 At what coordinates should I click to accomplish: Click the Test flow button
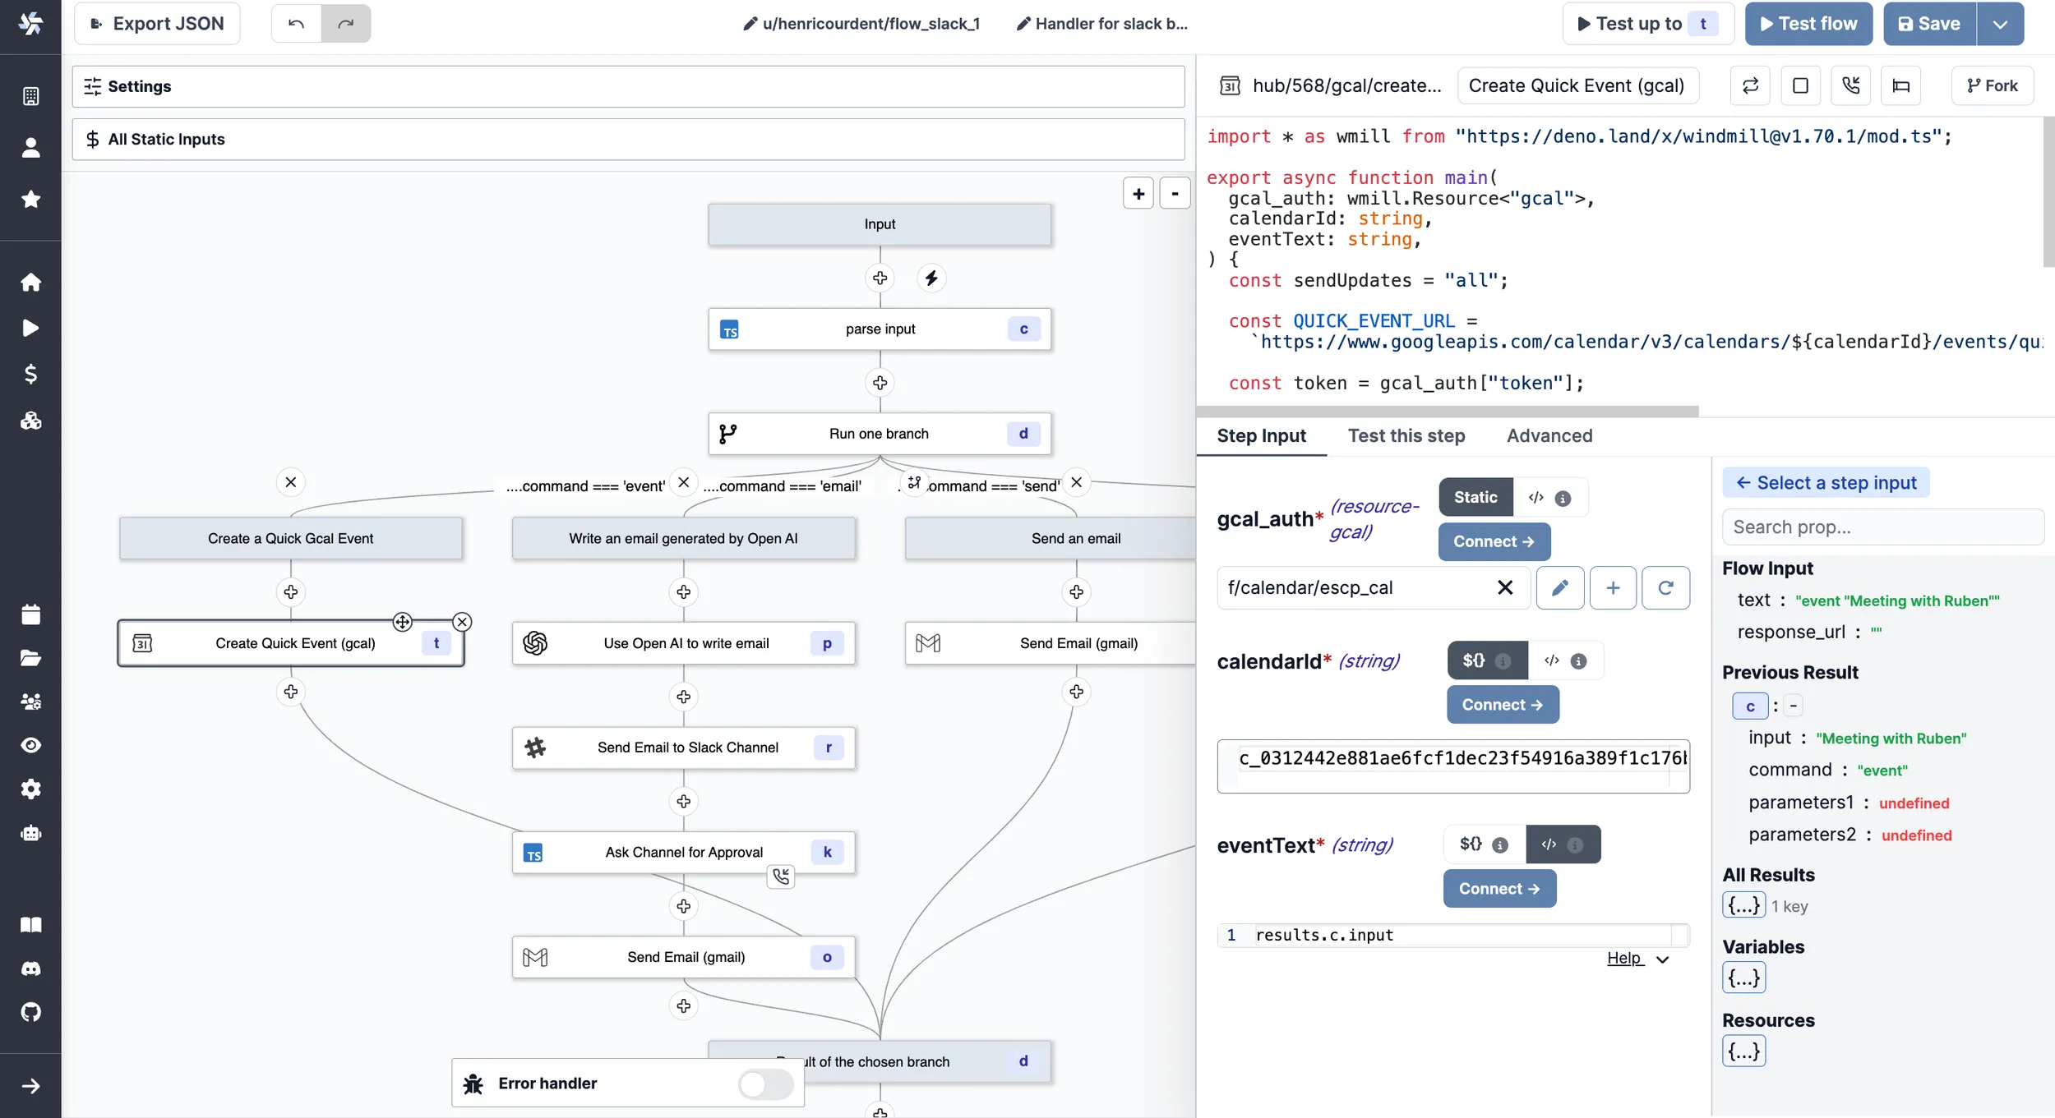pyautogui.click(x=1808, y=23)
